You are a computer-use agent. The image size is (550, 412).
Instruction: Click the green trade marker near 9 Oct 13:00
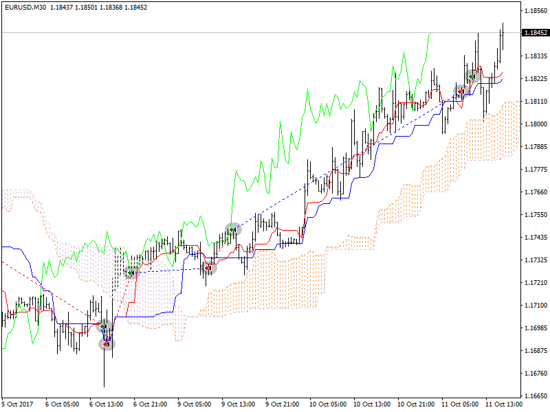(233, 230)
